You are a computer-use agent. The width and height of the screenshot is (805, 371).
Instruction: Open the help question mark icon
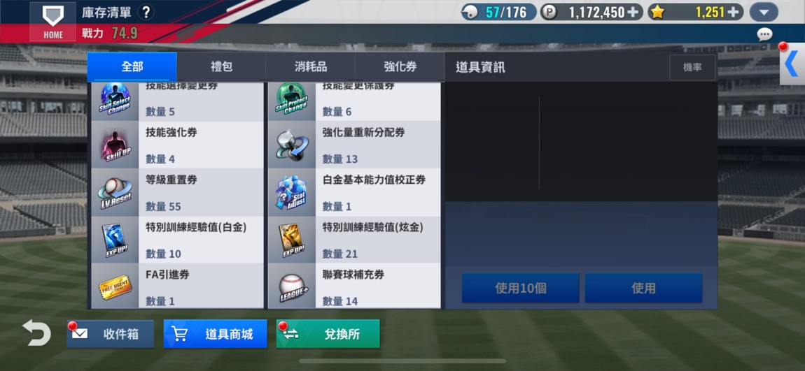(146, 13)
